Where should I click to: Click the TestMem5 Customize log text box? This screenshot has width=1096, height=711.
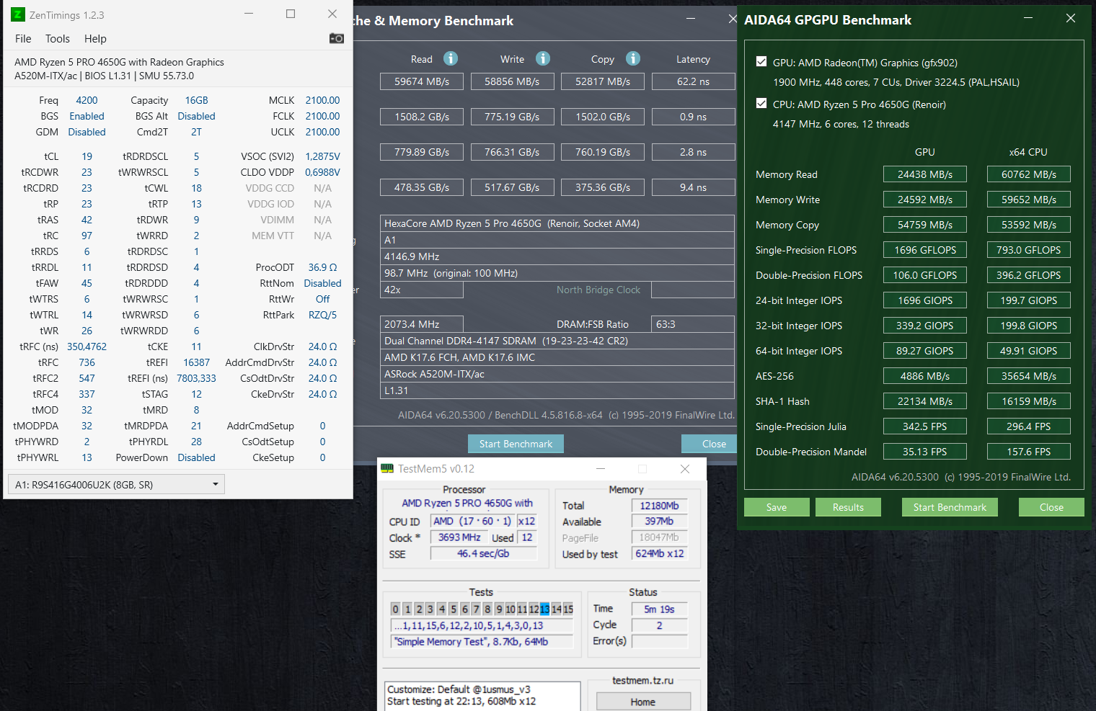482,696
